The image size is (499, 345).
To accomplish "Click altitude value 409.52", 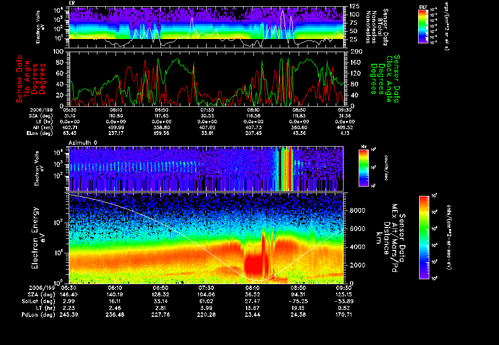I will click(345, 127).
